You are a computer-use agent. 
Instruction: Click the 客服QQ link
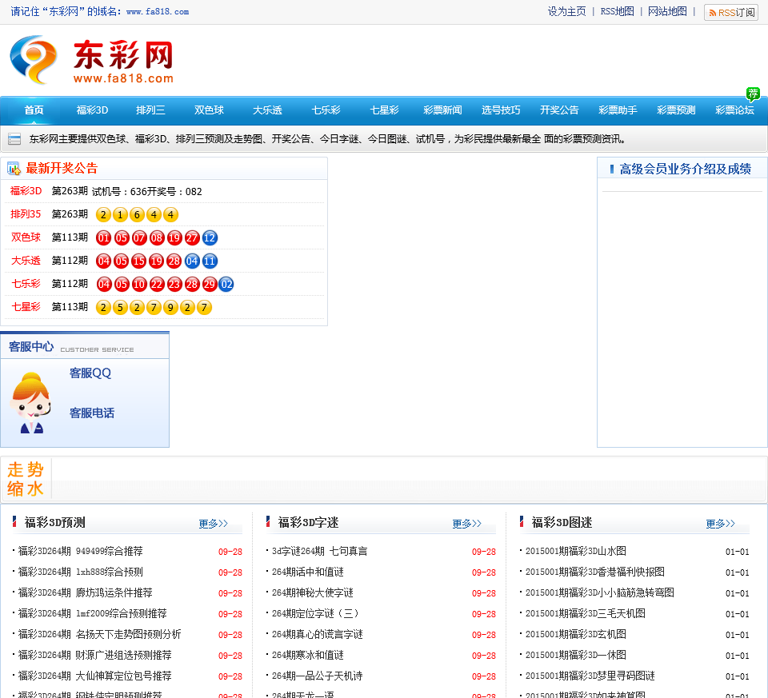pyautogui.click(x=90, y=373)
